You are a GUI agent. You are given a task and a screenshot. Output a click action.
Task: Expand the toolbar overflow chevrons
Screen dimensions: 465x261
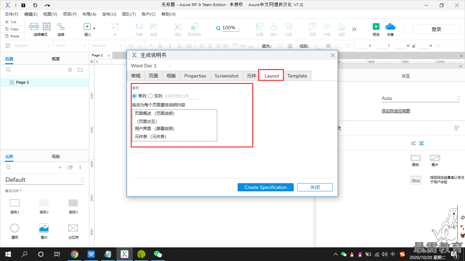click(354, 29)
